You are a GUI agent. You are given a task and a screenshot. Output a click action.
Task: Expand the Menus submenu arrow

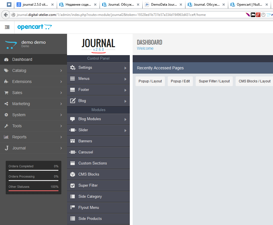tap(126, 79)
